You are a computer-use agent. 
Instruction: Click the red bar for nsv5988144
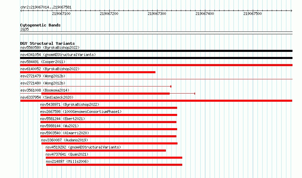click(x=109, y=129)
